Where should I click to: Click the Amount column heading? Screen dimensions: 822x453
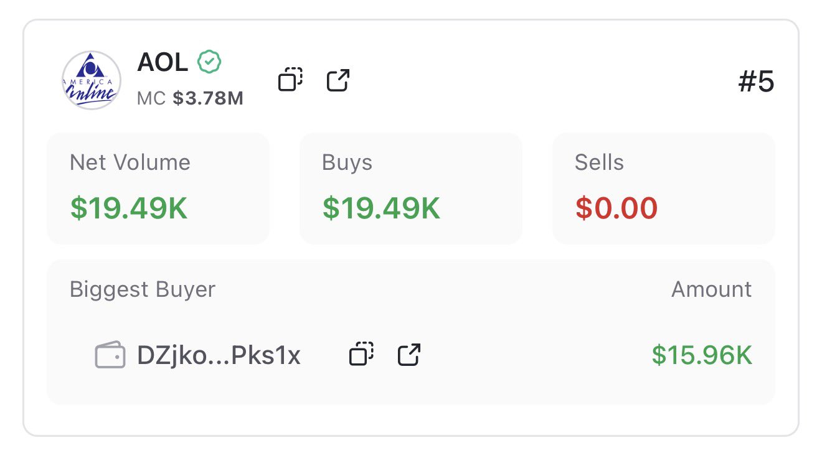(711, 289)
